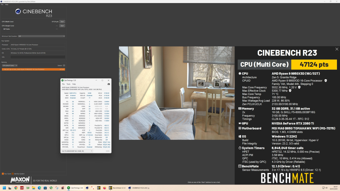Toggle the Identical System legend checkbox
Screen dimensions: 340x191
[13, 174]
